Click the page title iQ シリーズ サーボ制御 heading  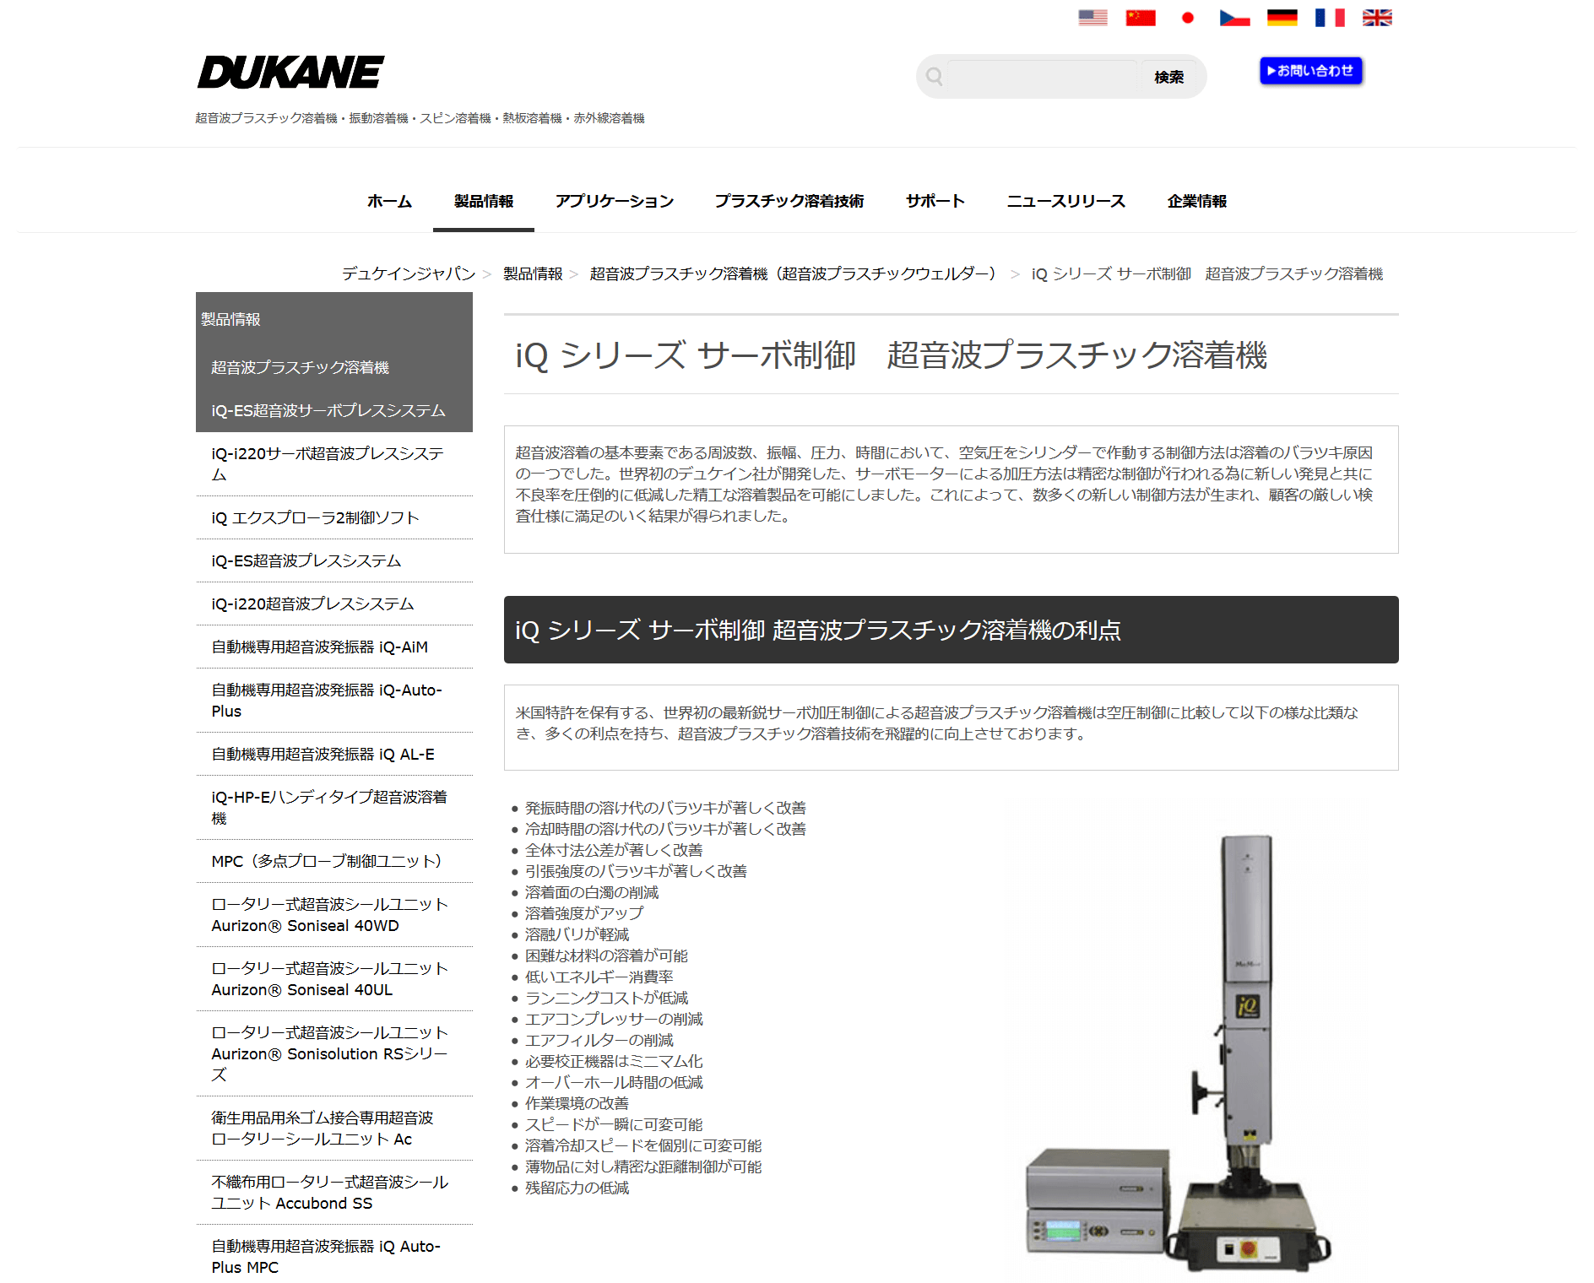point(891,355)
